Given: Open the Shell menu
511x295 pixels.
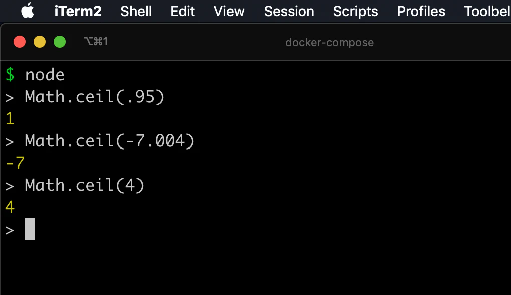Looking at the screenshot, I should click(x=136, y=12).
